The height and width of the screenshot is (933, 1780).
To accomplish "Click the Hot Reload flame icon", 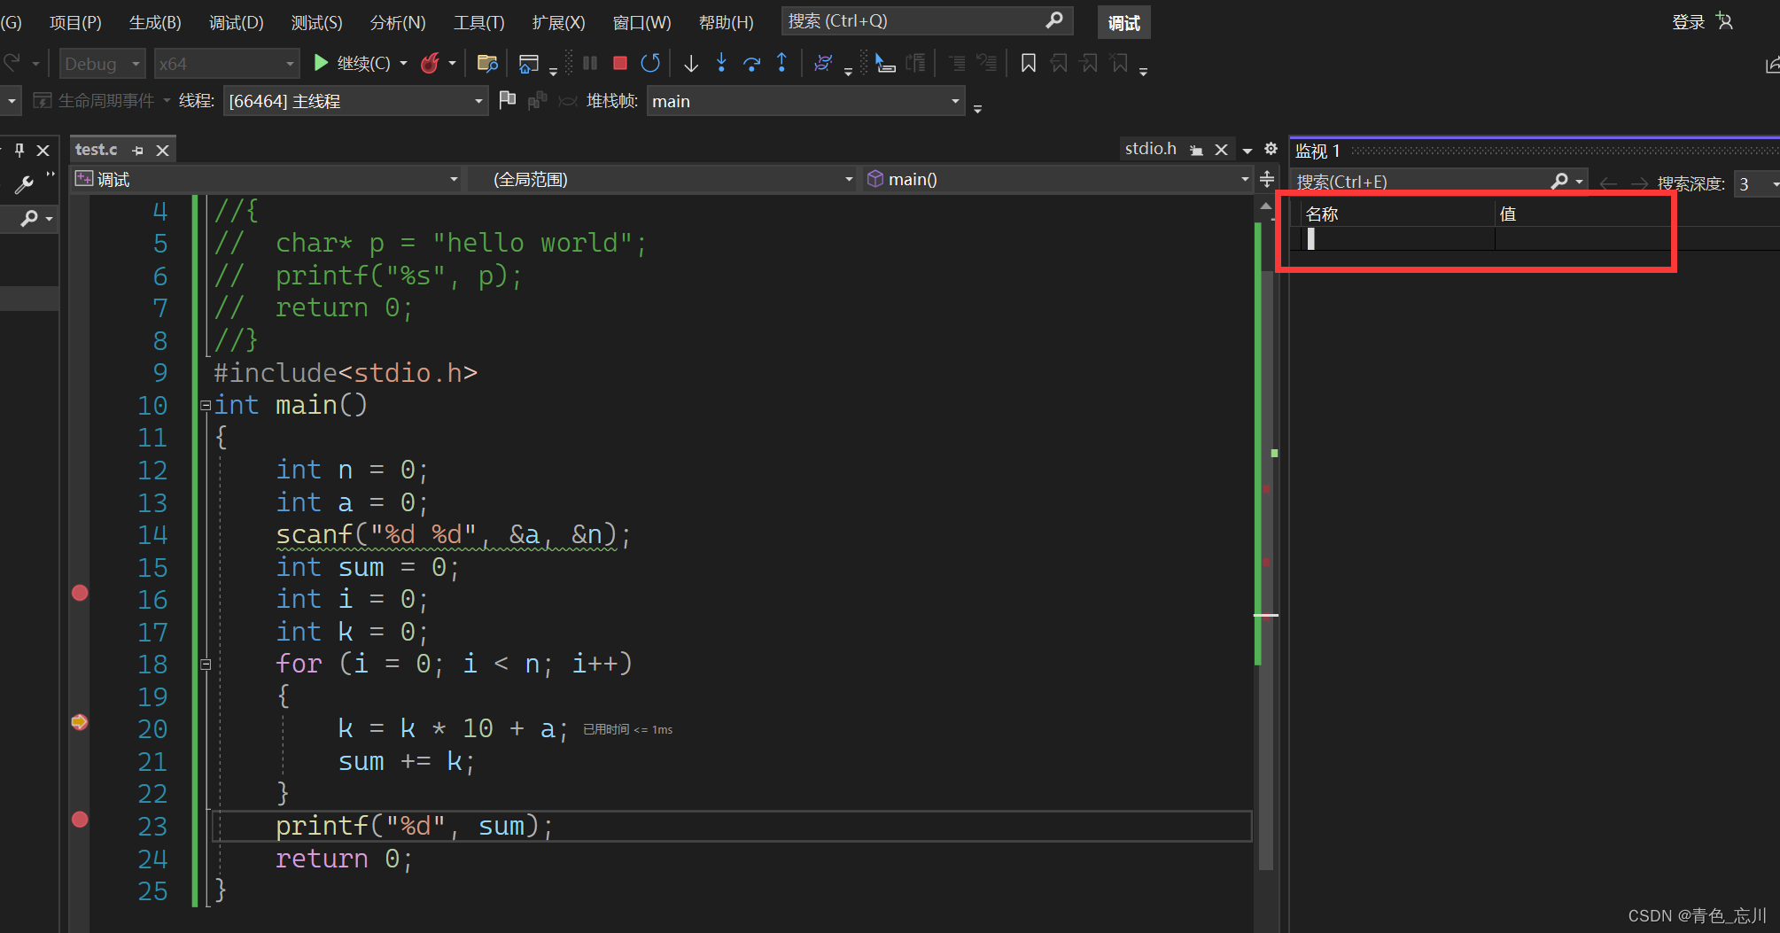I will click(430, 63).
